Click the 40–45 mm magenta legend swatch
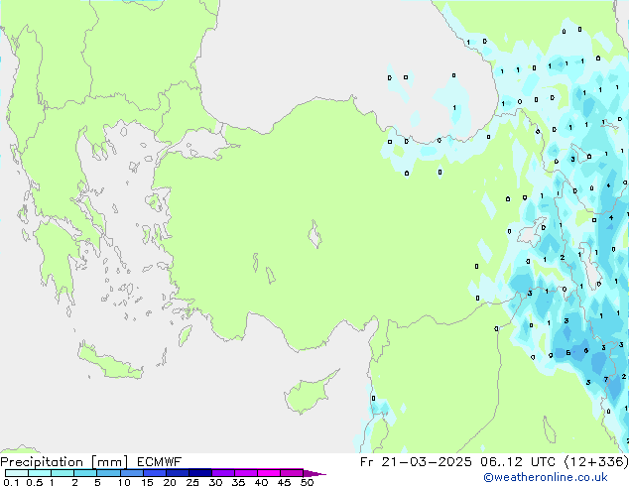This screenshot has height=486, width=629. coord(269,473)
